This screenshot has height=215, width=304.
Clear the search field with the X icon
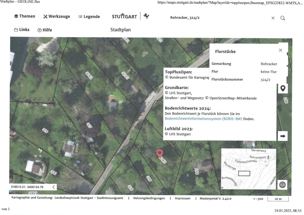(273, 18)
